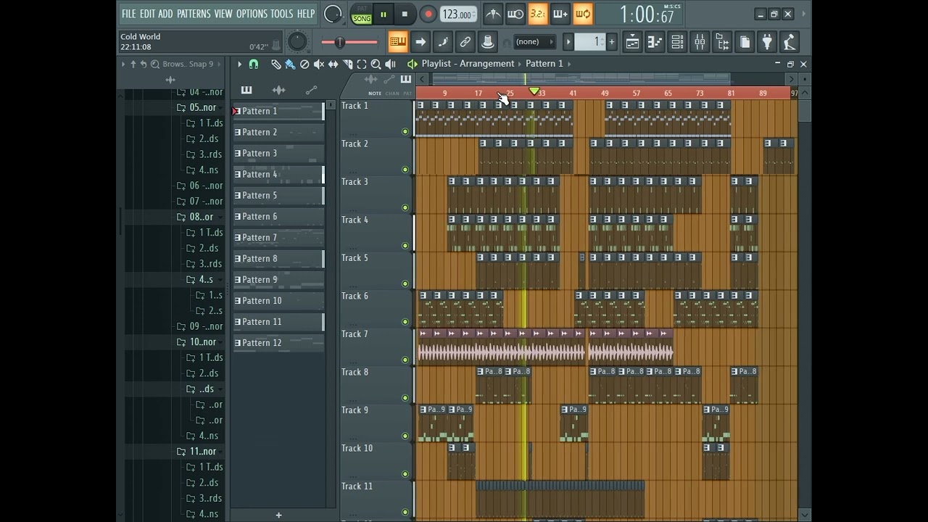The width and height of the screenshot is (928, 522).
Task: Toggle the note blend recording icon
Action: pos(443,42)
